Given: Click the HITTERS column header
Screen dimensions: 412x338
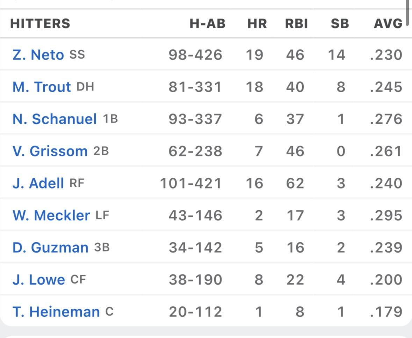Looking at the screenshot, I should click(40, 23).
